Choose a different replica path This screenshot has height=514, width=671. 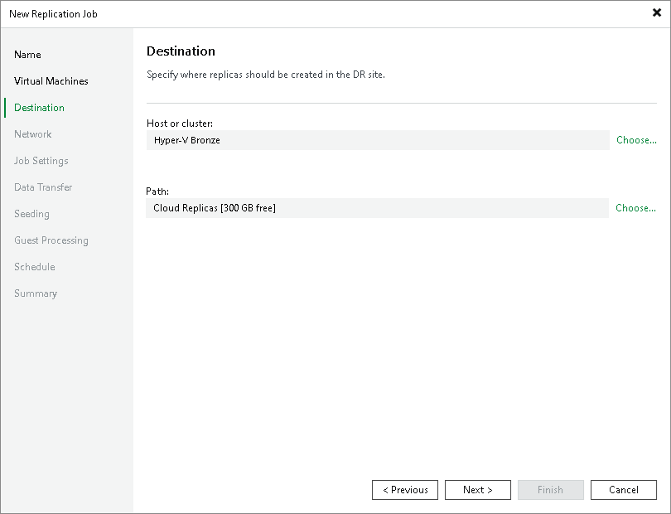(x=635, y=207)
